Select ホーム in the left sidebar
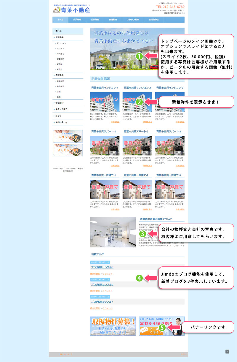 [68, 31]
